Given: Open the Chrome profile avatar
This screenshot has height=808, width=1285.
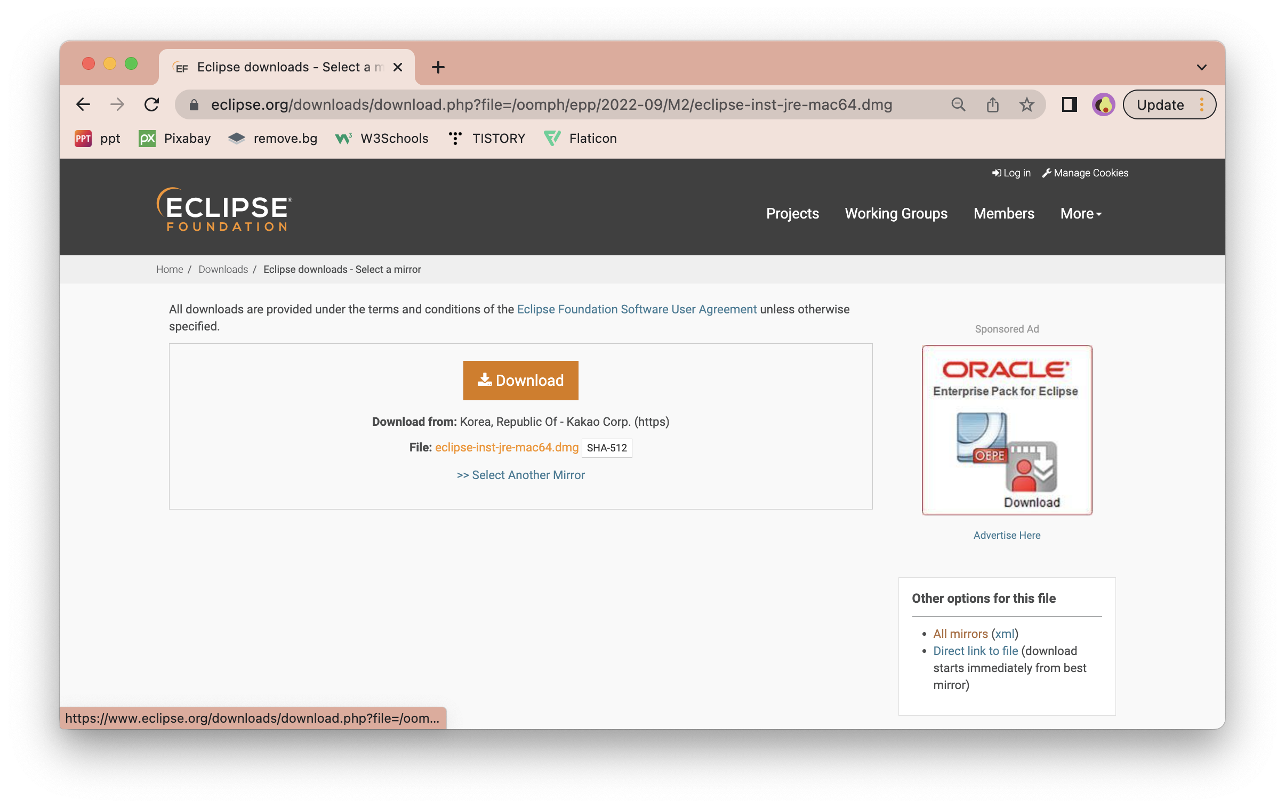Looking at the screenshot, I should [1103, 104].
